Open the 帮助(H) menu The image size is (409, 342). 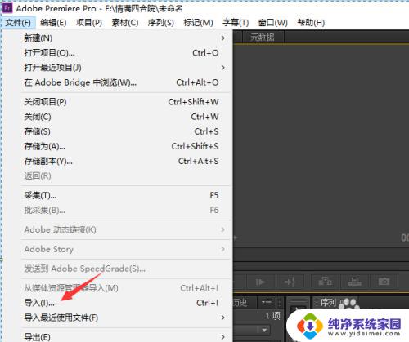point(311,23)
